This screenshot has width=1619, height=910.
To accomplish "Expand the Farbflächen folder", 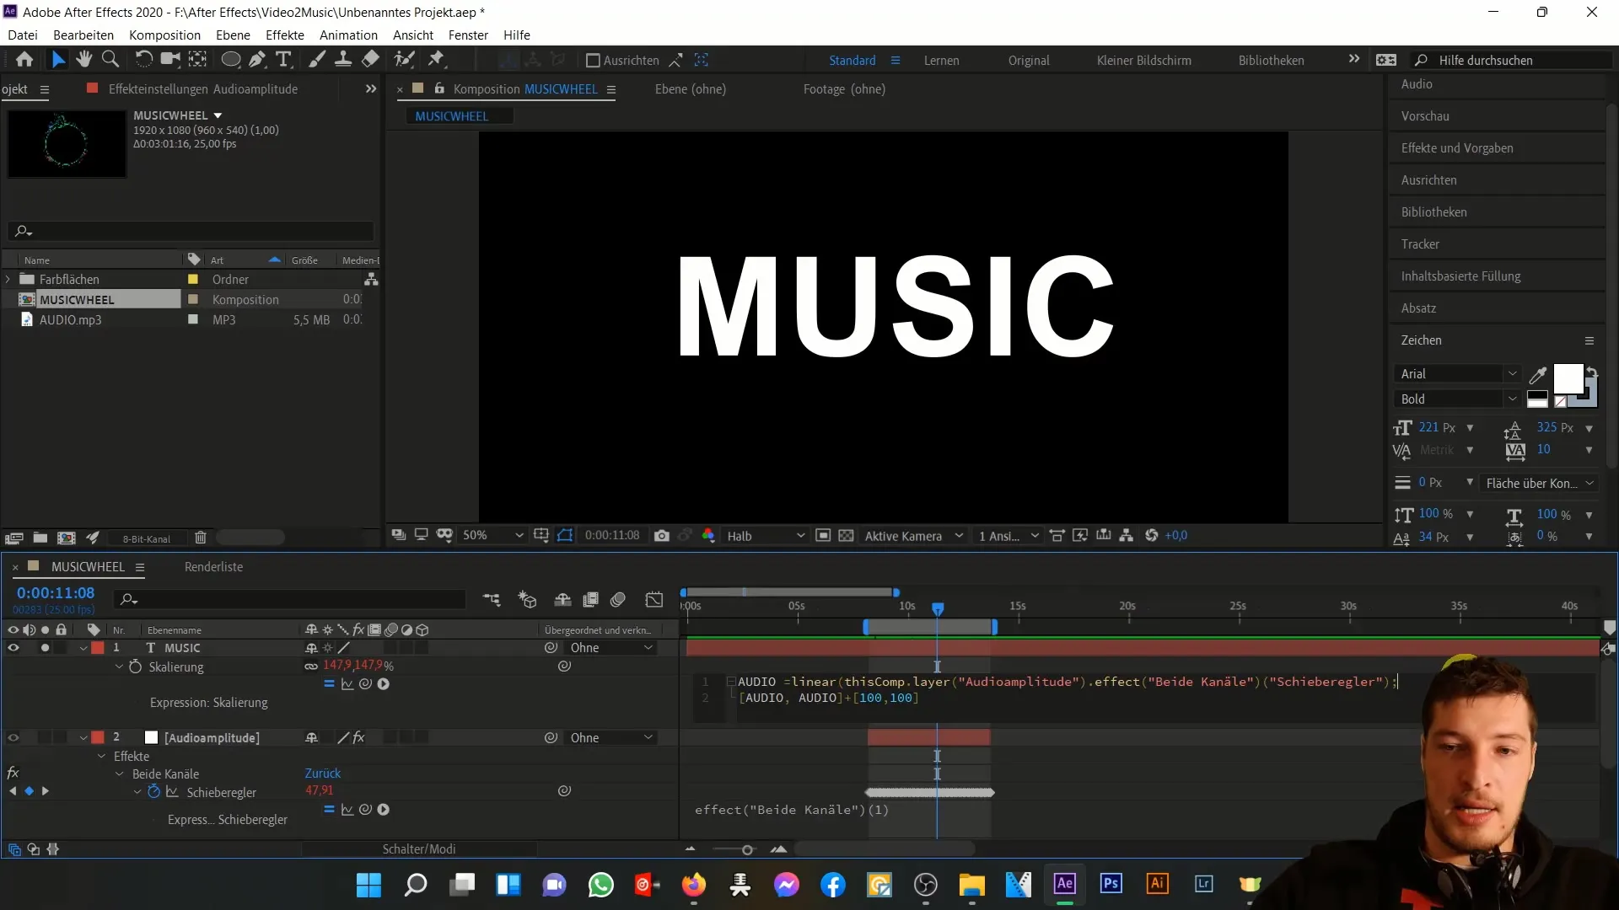I will [x=8, y=280].
